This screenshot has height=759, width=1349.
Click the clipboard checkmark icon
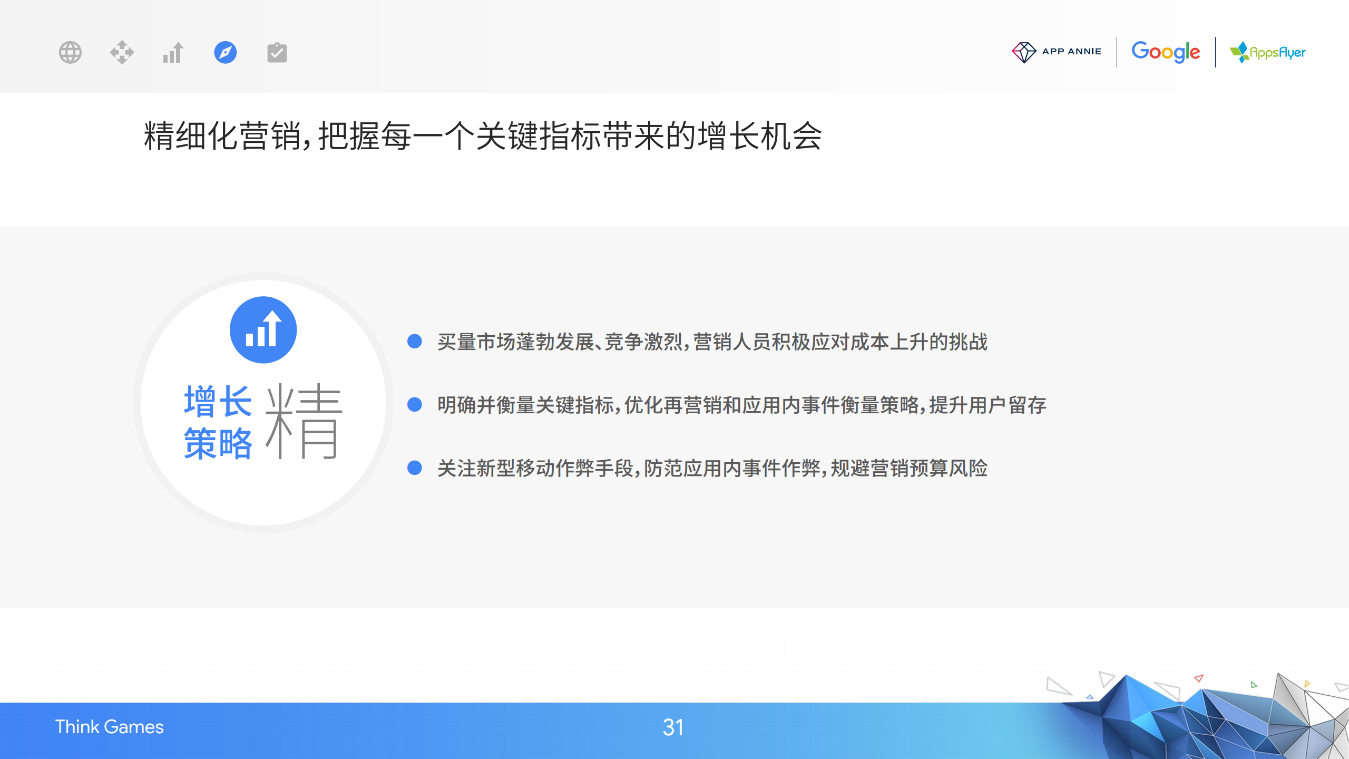click(x=277, y=52)
